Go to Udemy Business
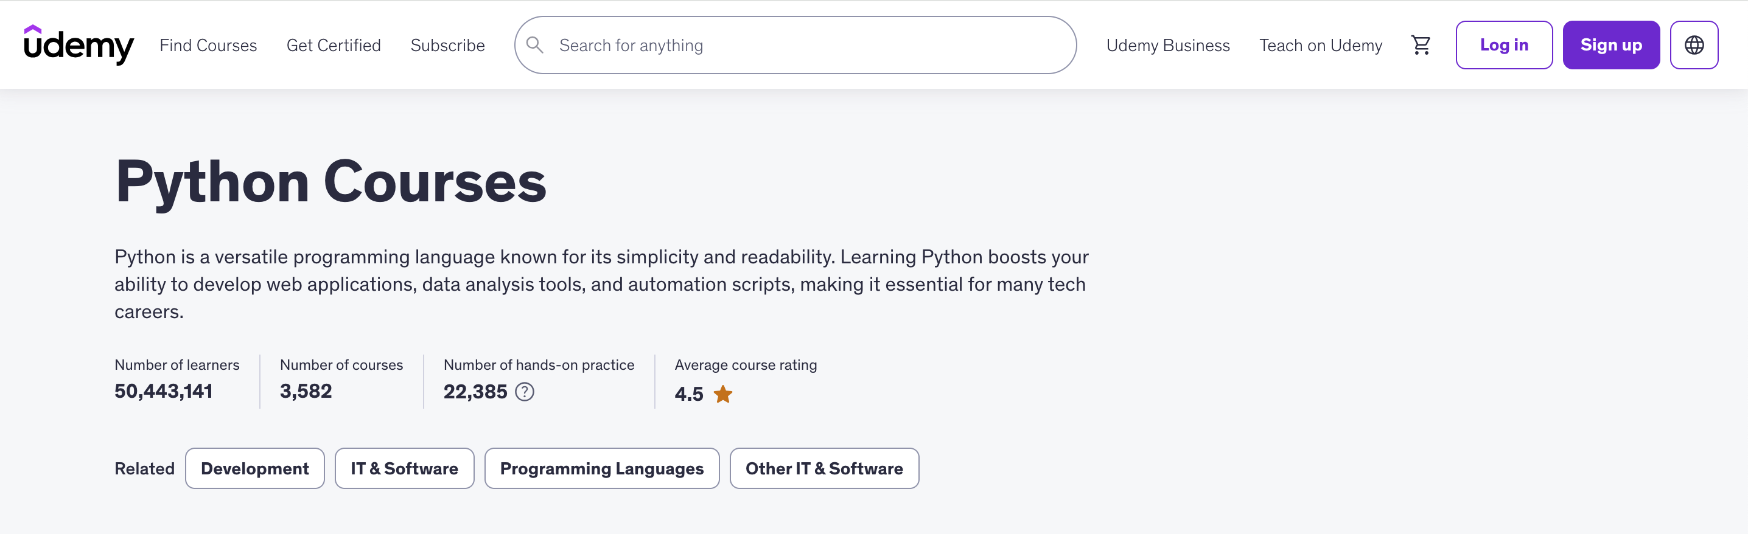 [1167, 46]
